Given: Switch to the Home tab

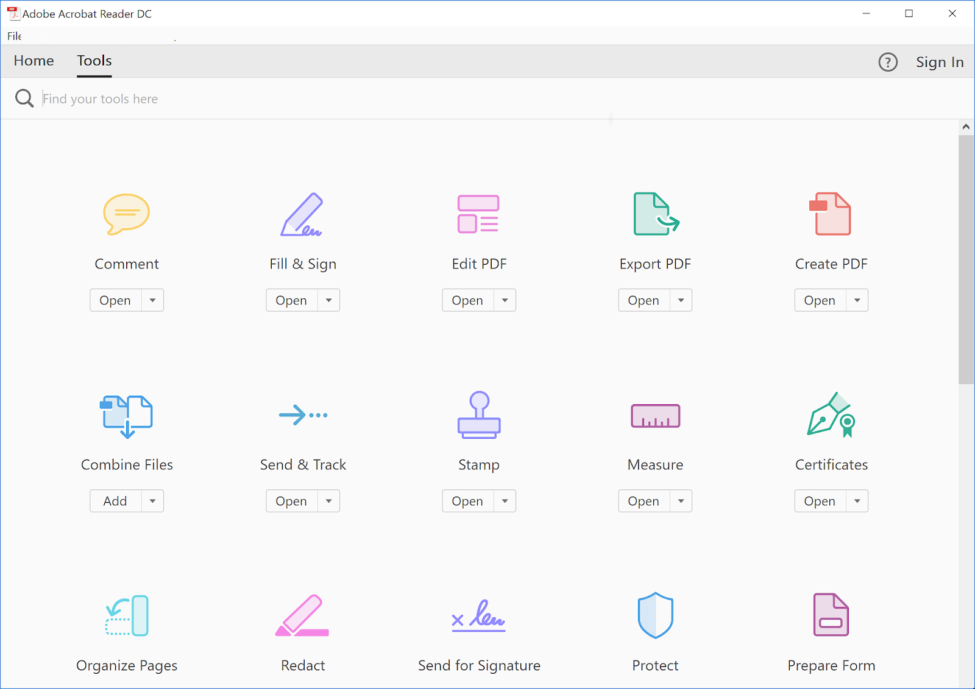Looking at the screenshot, I should (34, 61).
